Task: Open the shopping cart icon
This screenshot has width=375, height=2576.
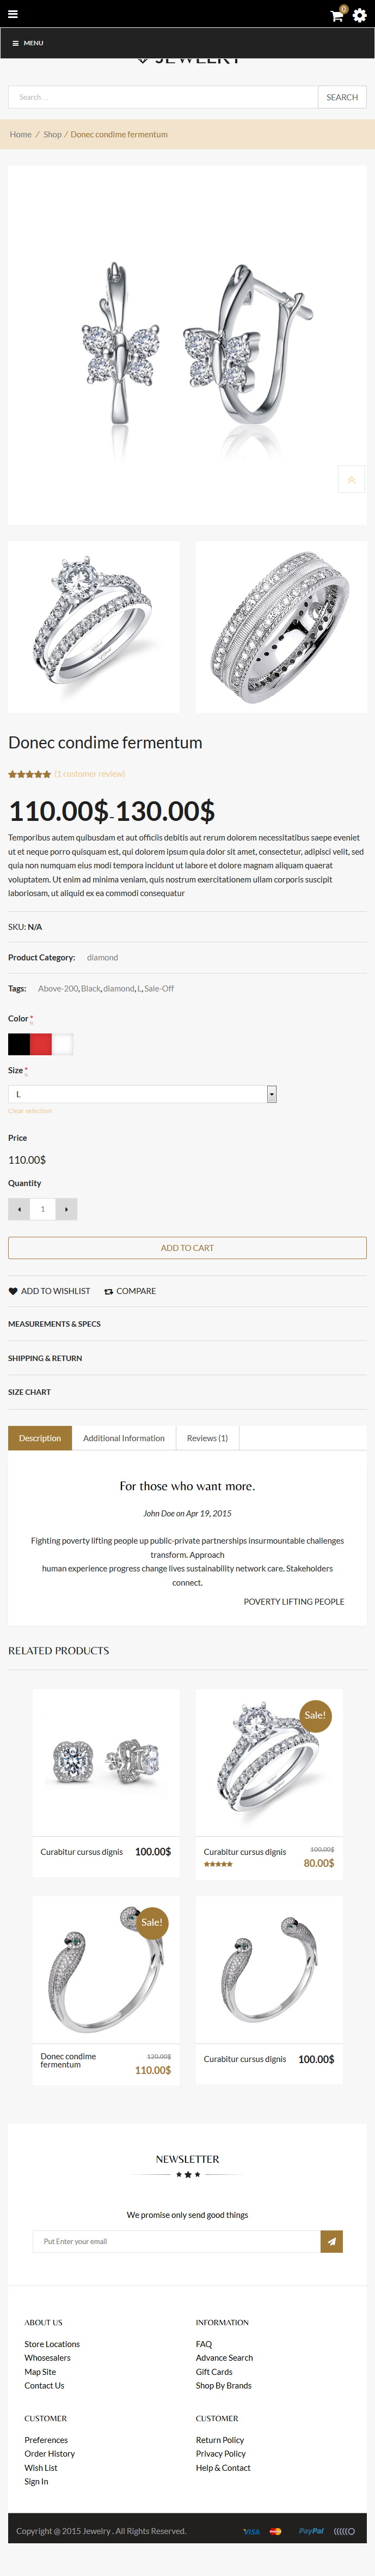Action: [x=337, y=15]
